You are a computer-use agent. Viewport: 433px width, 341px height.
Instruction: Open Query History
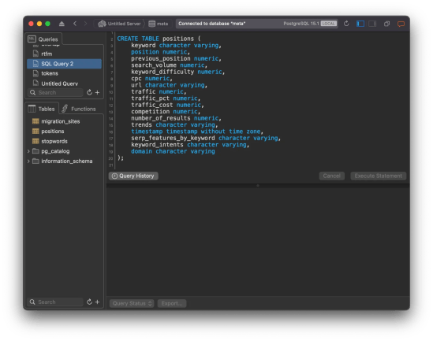point(133,176)
